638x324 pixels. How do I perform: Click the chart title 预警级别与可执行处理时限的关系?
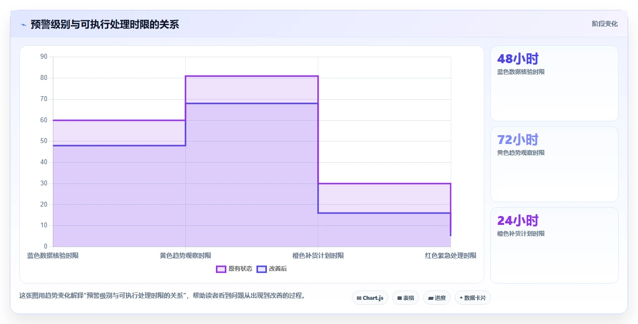pyautogui.click(x=105, y=24)
